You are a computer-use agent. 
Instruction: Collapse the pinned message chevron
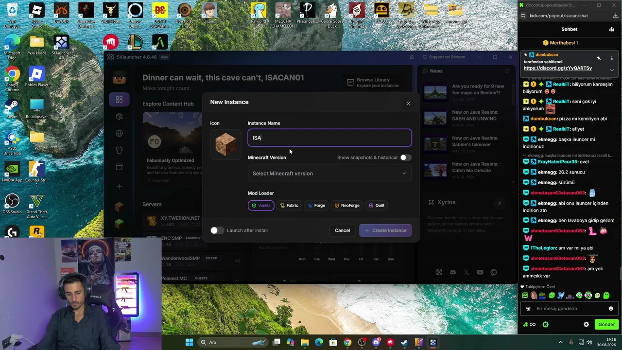(611, 70)
